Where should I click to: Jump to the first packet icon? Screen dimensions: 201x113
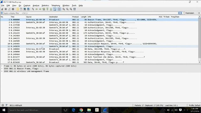point(47,9)
